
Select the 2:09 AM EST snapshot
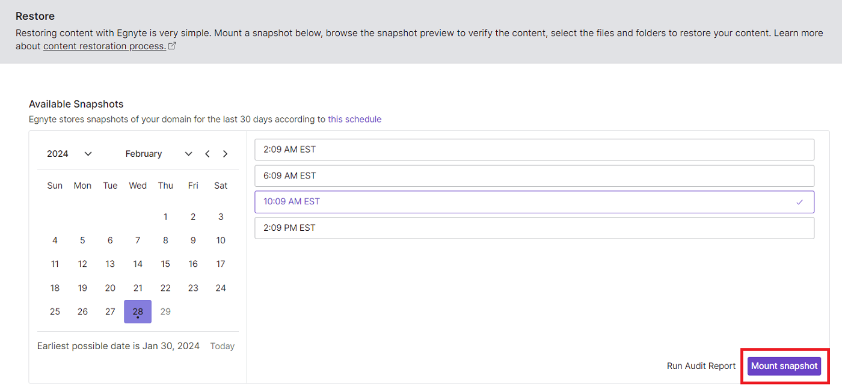click(x=534, y=149)
